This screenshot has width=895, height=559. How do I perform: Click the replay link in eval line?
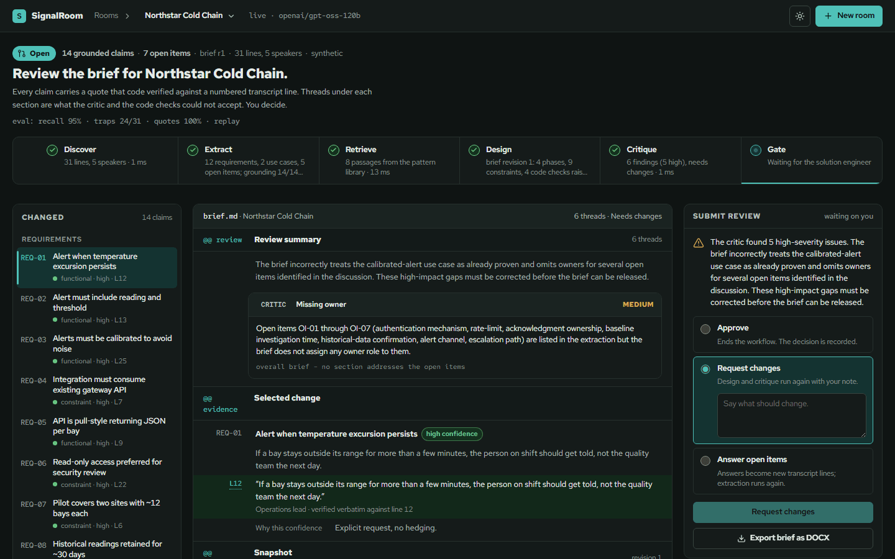coord(227,121)
